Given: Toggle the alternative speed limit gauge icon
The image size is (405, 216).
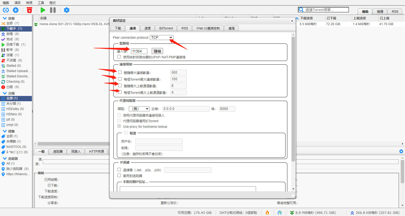Looking at the screenshot, I should point(280,213).
